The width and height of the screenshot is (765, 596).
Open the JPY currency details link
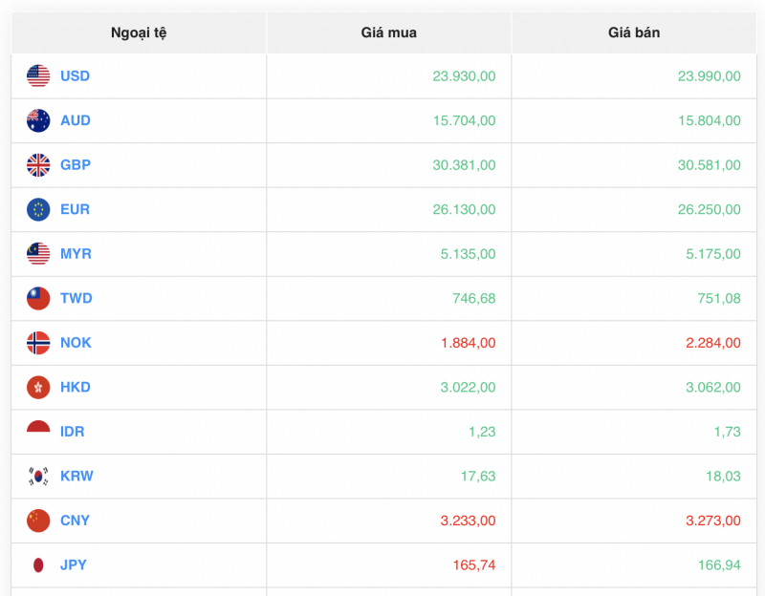72,564
